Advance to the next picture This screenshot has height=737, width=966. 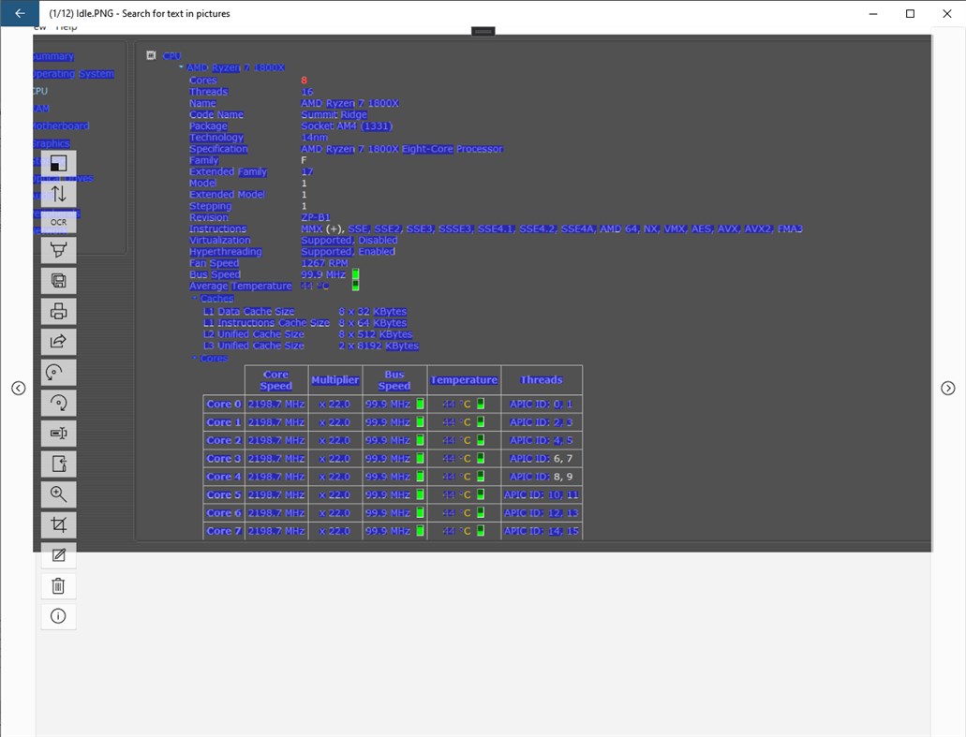[x=947, y=388]
